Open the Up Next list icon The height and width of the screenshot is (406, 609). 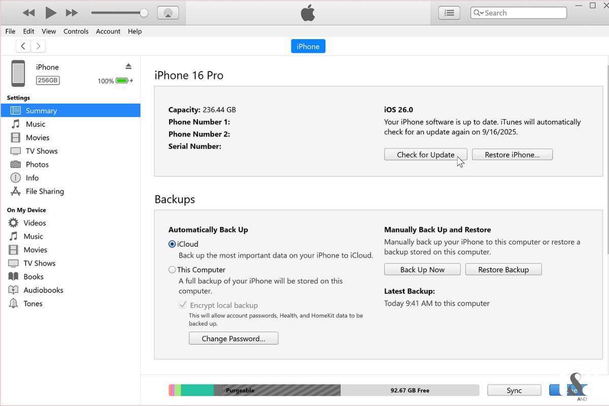point(449,12)
